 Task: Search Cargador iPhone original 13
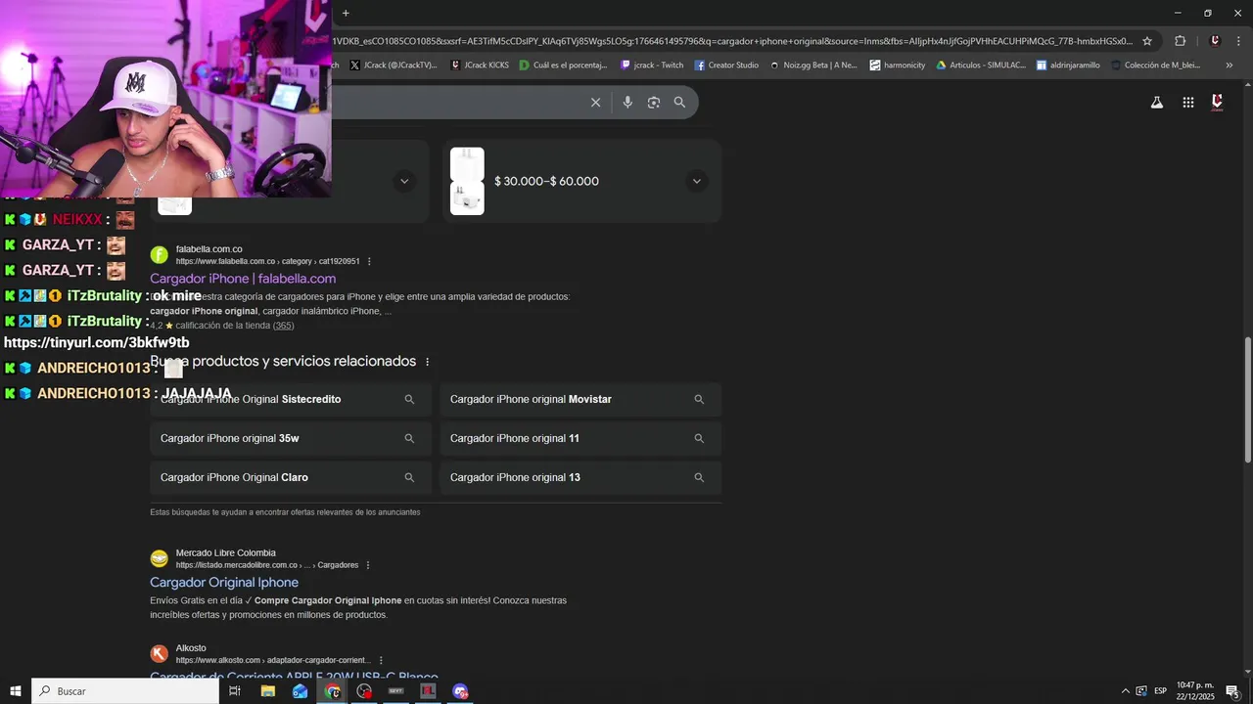[x=580, y=477]
